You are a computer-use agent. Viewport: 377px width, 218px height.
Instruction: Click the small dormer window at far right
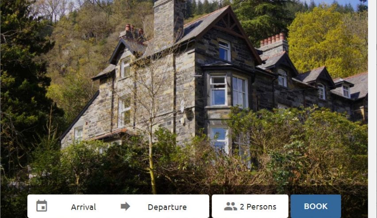(346, 91)
